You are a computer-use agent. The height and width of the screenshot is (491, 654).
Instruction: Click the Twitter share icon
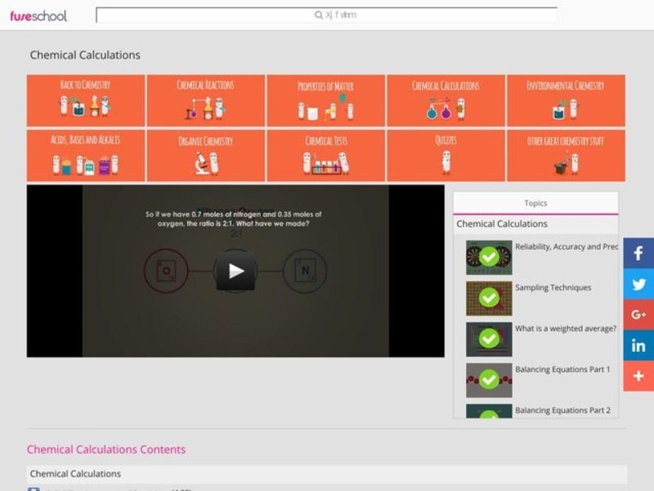[x=637, y=284]
